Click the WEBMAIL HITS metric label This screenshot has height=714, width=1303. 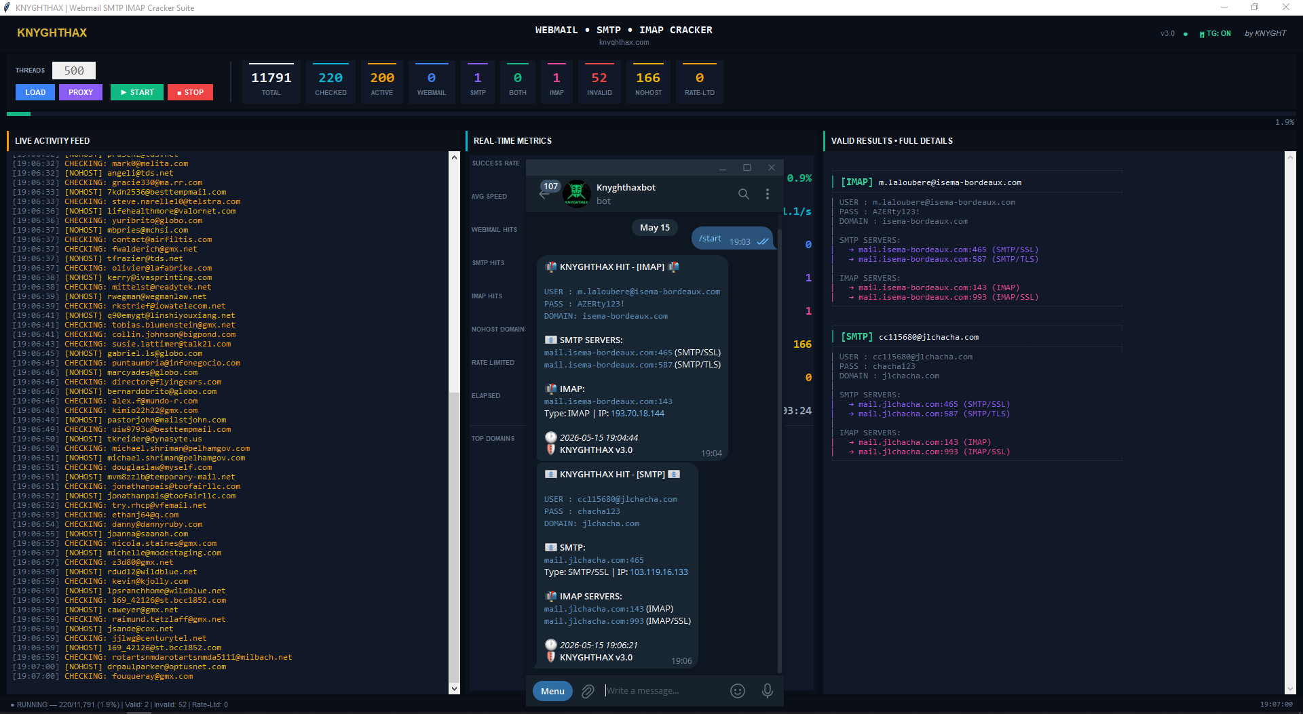tap(494, 230)
